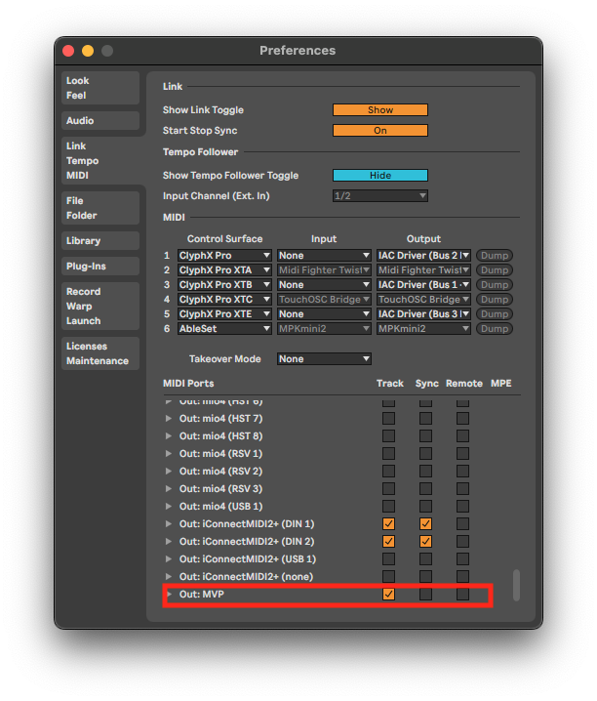This screenshot has height=701, width=597.
Task: Open Control Surface 6 AbleSet dropdown
Action: [x=224, y=329]
